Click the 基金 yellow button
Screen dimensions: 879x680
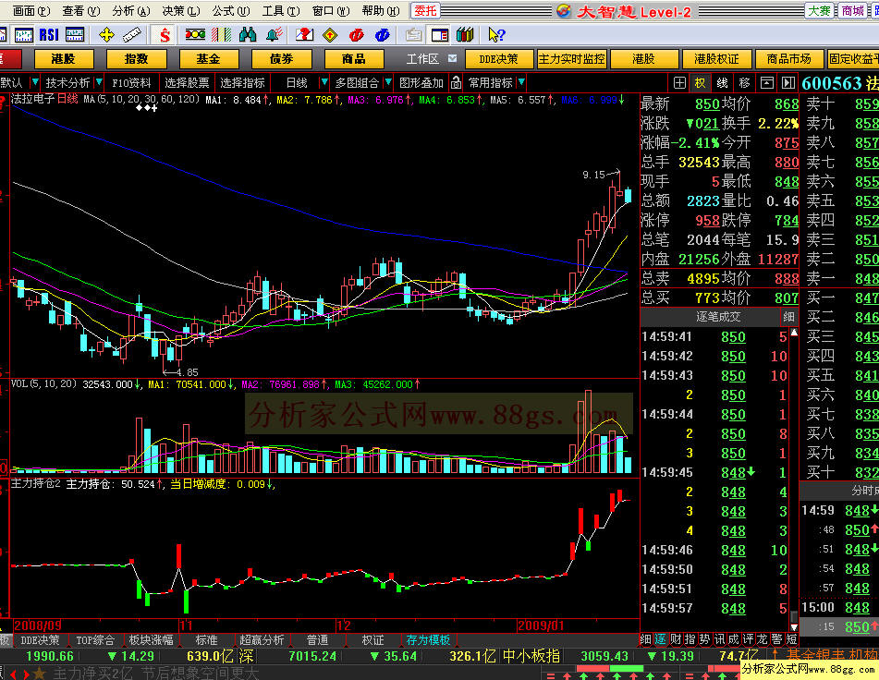(x=209, y=59)
